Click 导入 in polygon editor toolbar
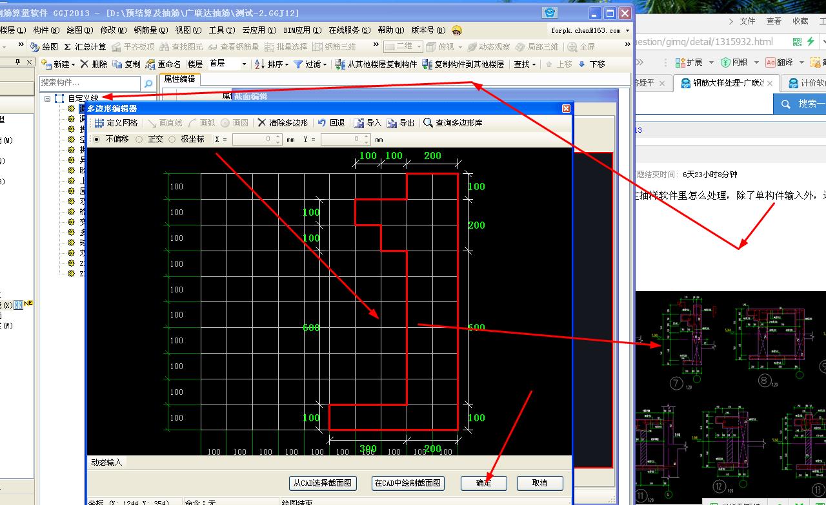 coord(367,122)
